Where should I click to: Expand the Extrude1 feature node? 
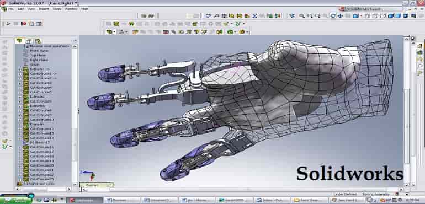pyautogui.click(x=20, y=69)
